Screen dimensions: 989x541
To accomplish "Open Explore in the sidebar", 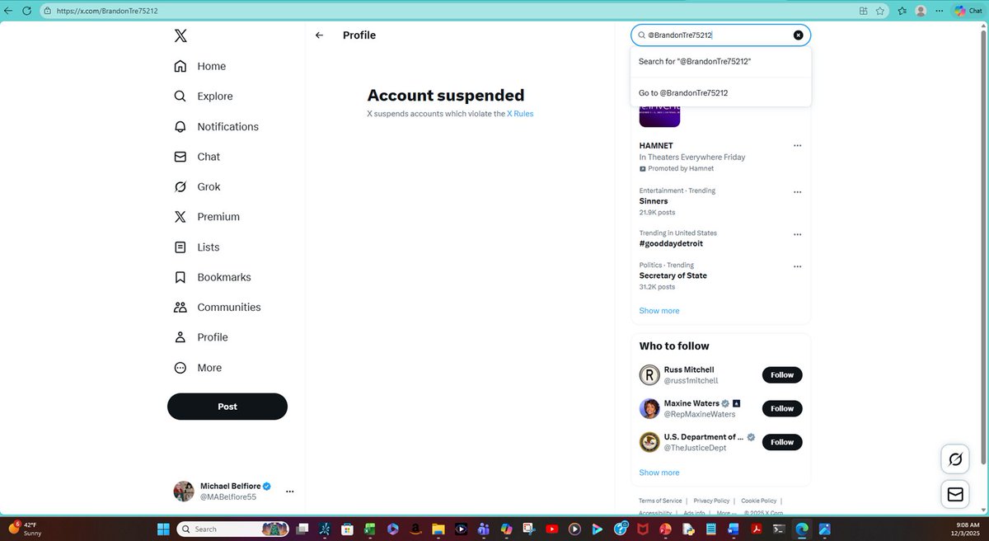I will tap(203, 96).
